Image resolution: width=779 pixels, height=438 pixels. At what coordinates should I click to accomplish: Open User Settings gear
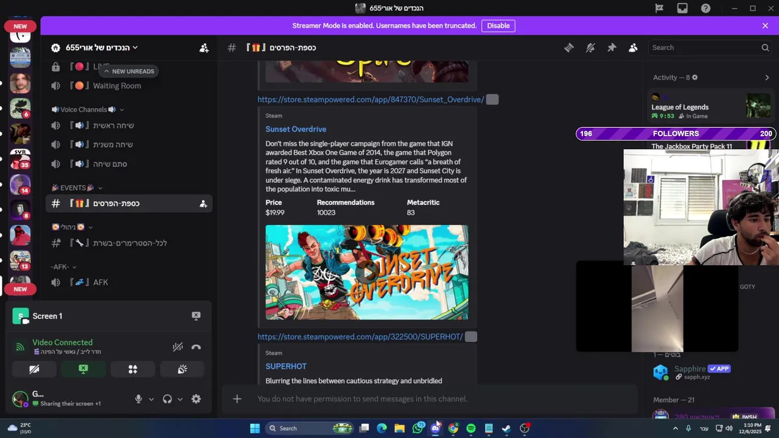(196, 399)
